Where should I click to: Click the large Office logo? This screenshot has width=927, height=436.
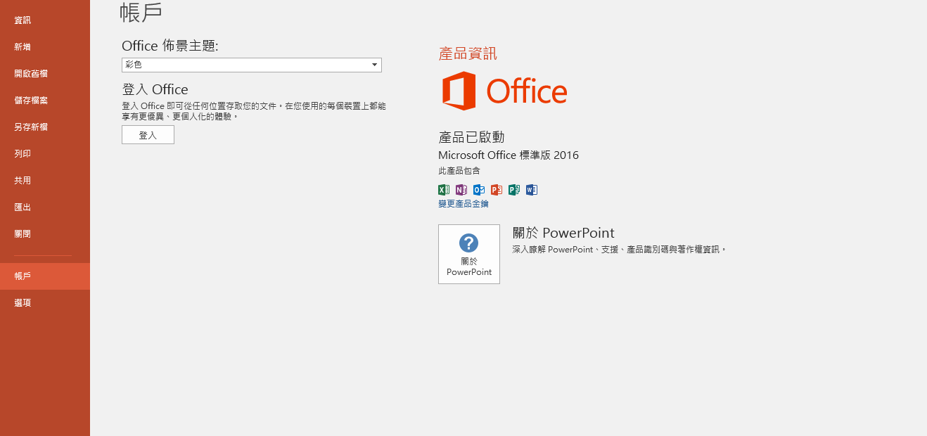tap(504, 91)
